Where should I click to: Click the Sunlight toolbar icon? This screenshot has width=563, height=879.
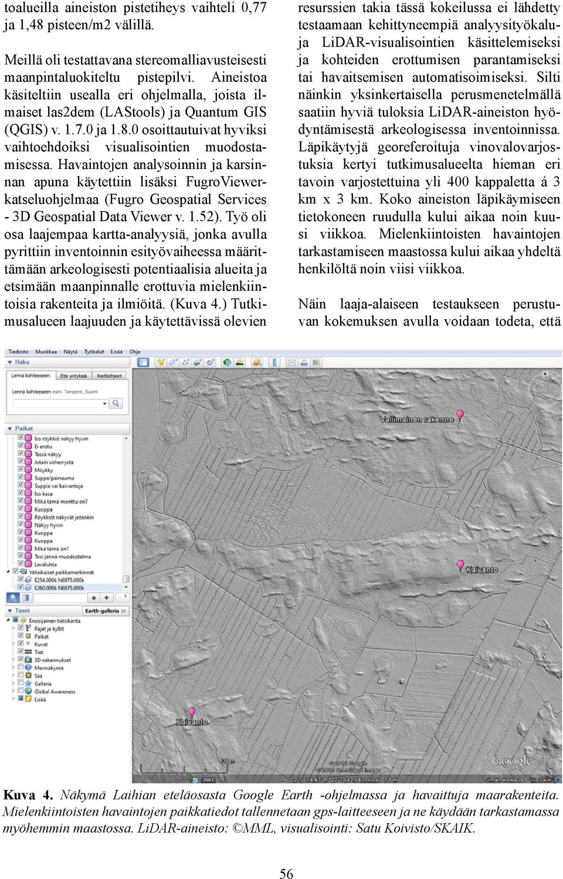click(240, 362)
